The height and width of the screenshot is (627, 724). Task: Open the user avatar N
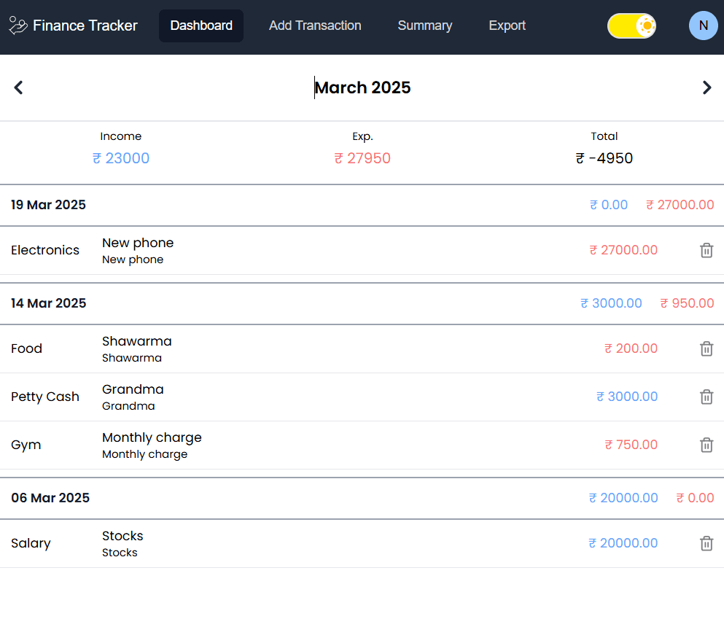pyautogui.click(x=704, y=26)
